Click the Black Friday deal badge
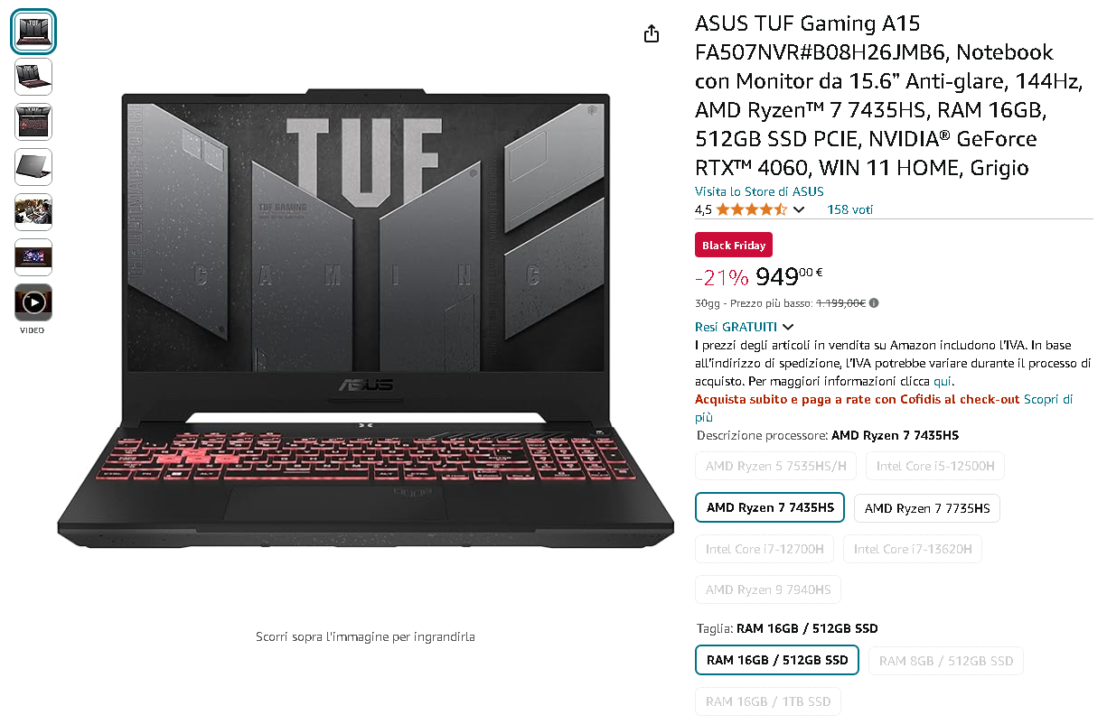Viewport: 1107px width, 724px height. tap(734, 245)
